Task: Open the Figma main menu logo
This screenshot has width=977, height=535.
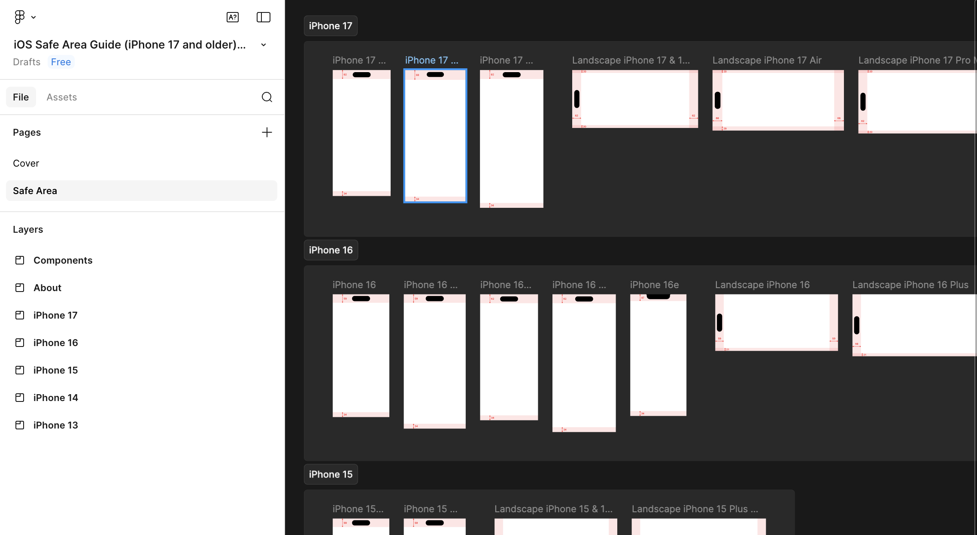Action: (19, 17)
